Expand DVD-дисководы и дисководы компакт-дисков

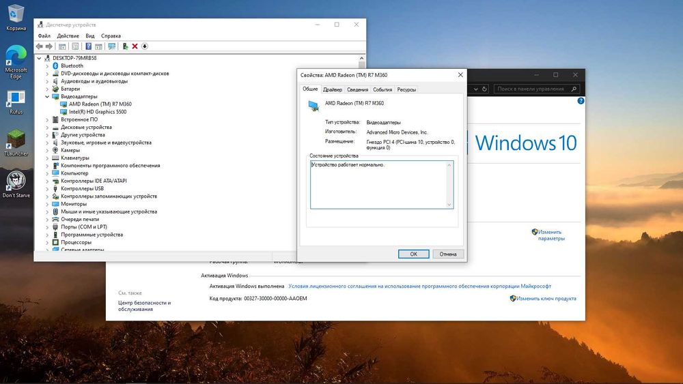tap(47, 74)
